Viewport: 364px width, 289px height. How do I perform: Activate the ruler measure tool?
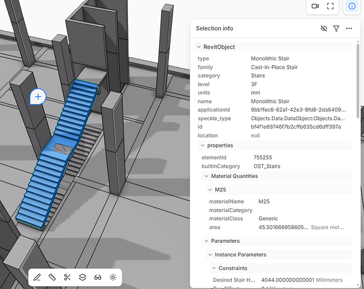click(52, 277)
